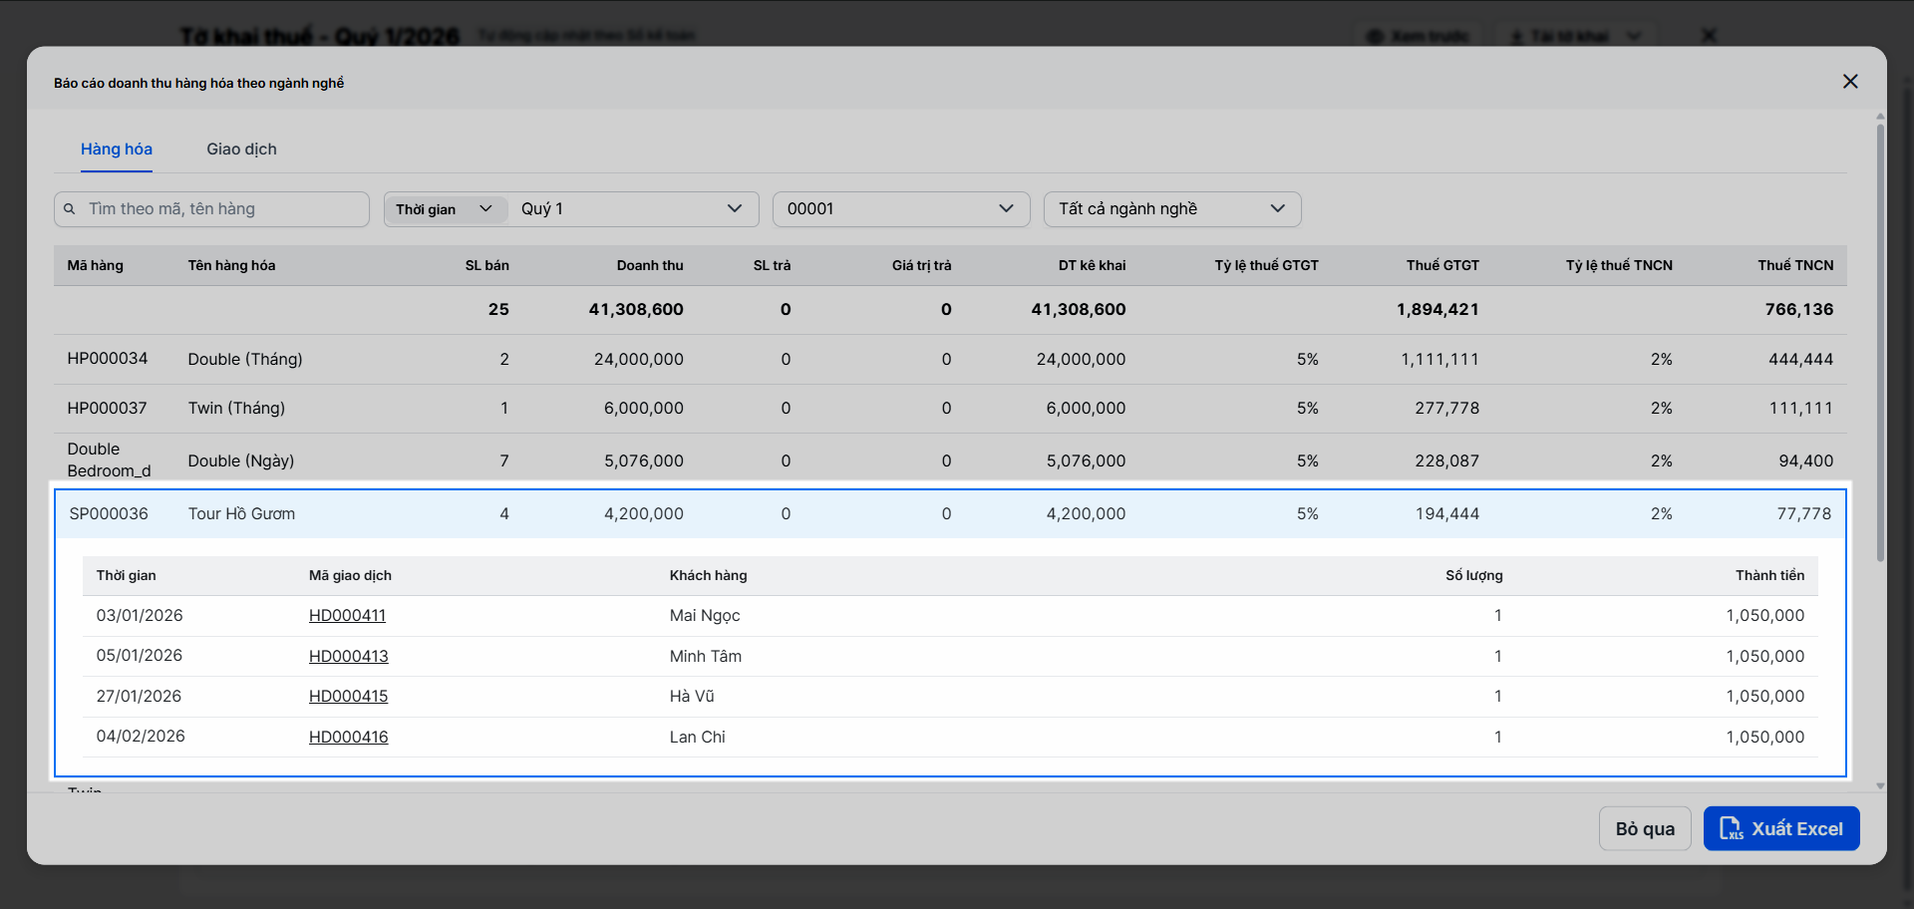
Task: Click total TNCN tax value 766,136
Action: point(1799,310)
